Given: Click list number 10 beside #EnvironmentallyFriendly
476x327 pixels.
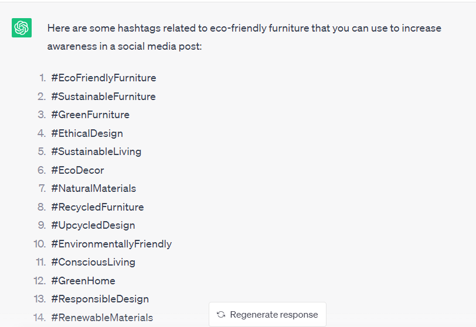Looking at the screenshot, I should click(40, 244).
